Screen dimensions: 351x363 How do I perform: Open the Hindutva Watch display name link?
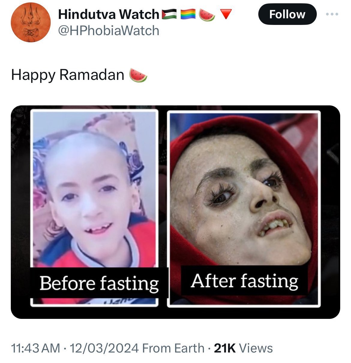109,14
